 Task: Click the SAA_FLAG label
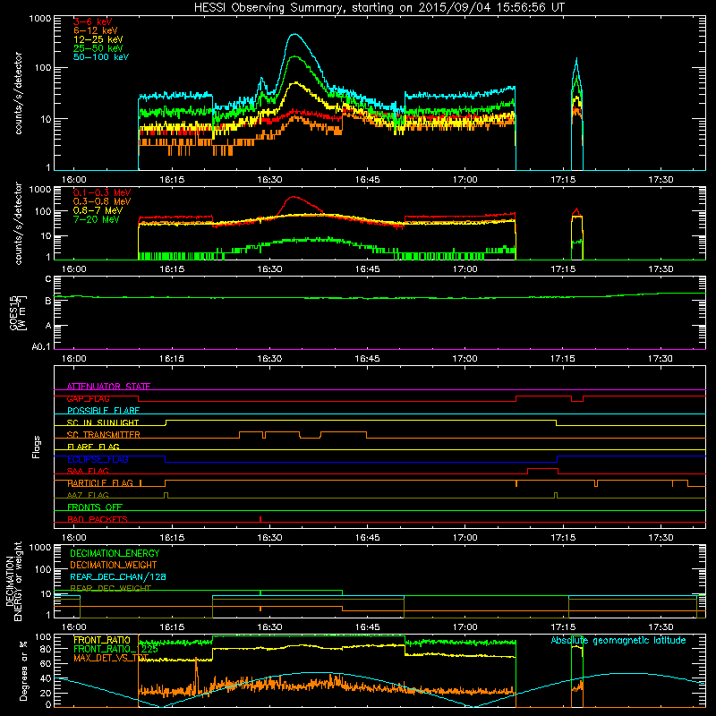click(x=88, y=471)
